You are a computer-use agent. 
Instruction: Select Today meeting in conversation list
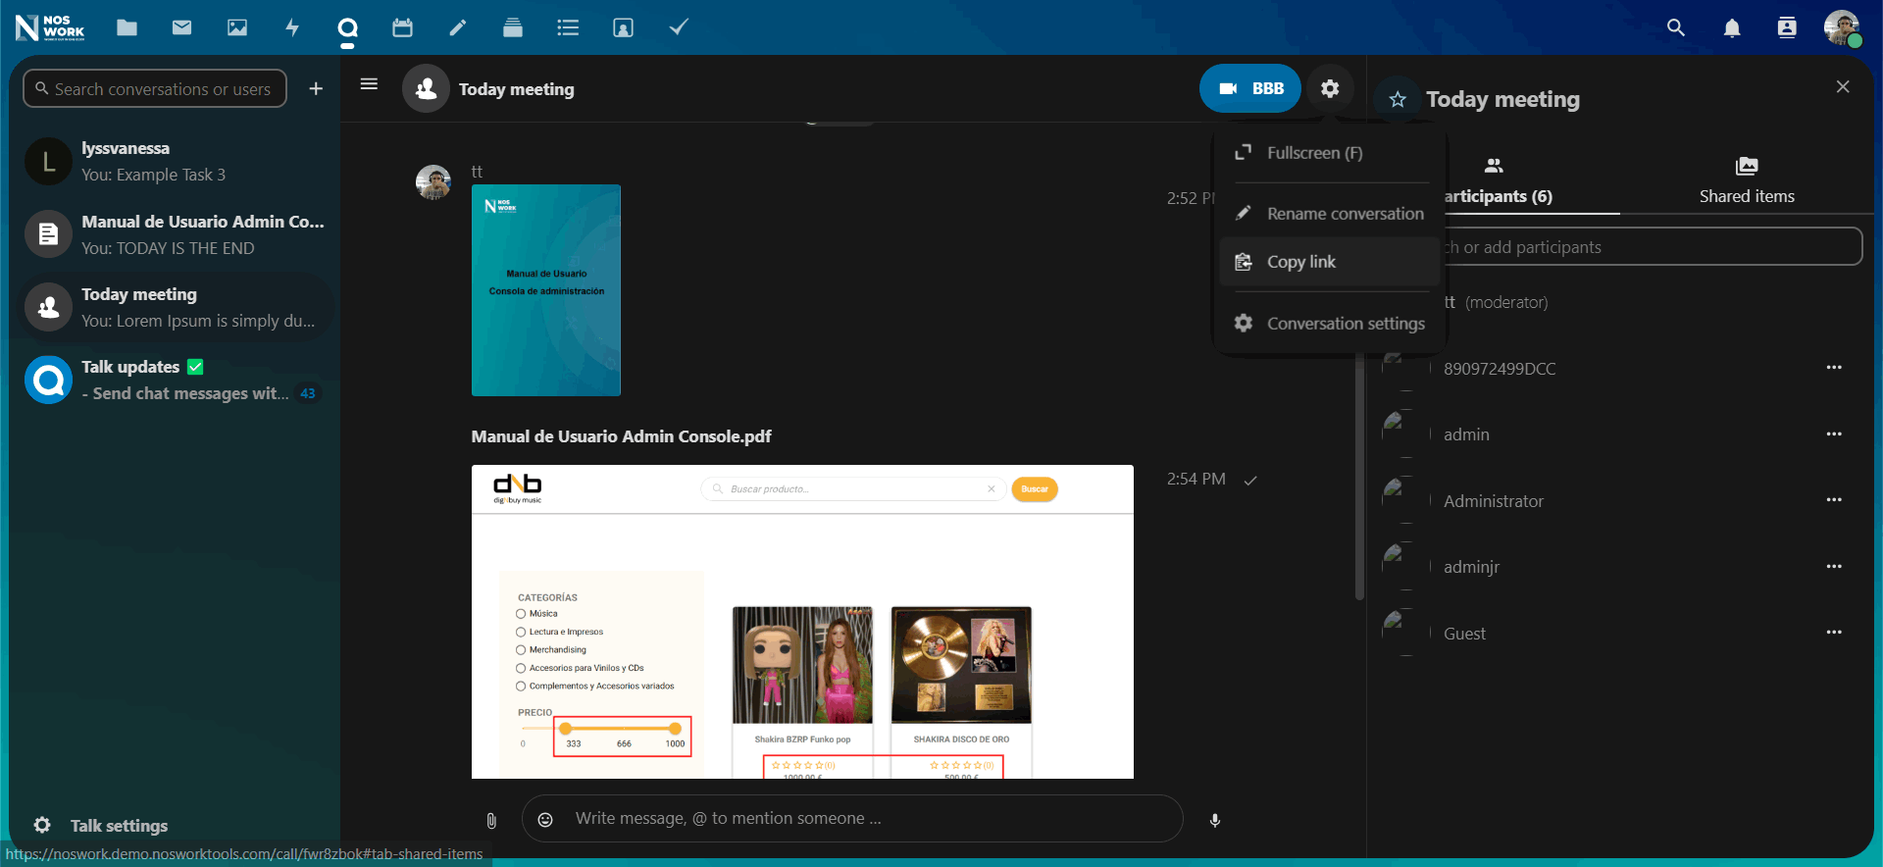[177, 307]
